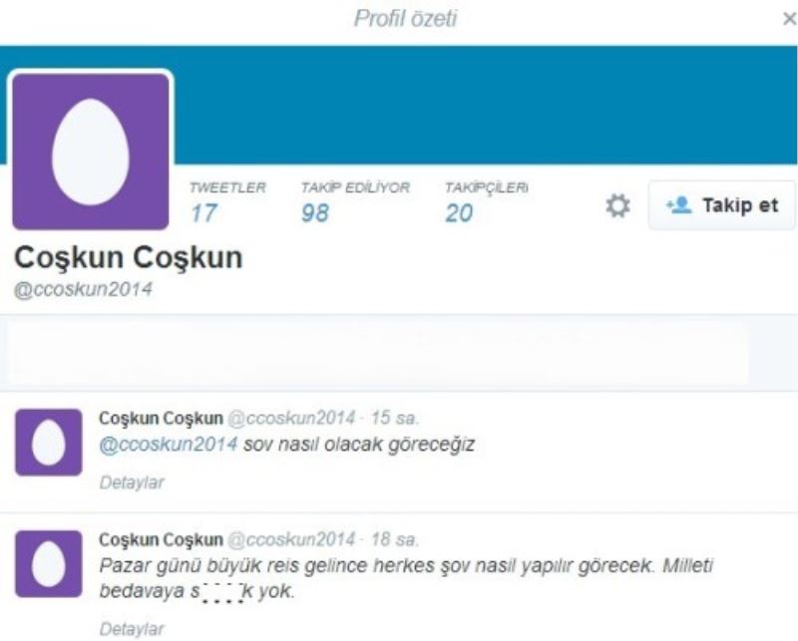Click the follow person icon in Takip et

coord(679,205)
